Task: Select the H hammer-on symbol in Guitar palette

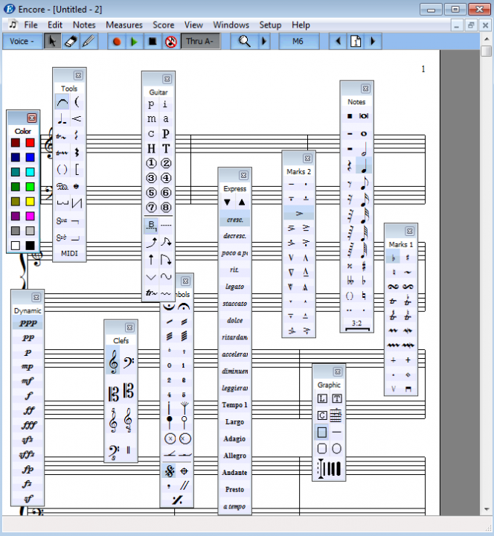Action: tap(151, 149)
